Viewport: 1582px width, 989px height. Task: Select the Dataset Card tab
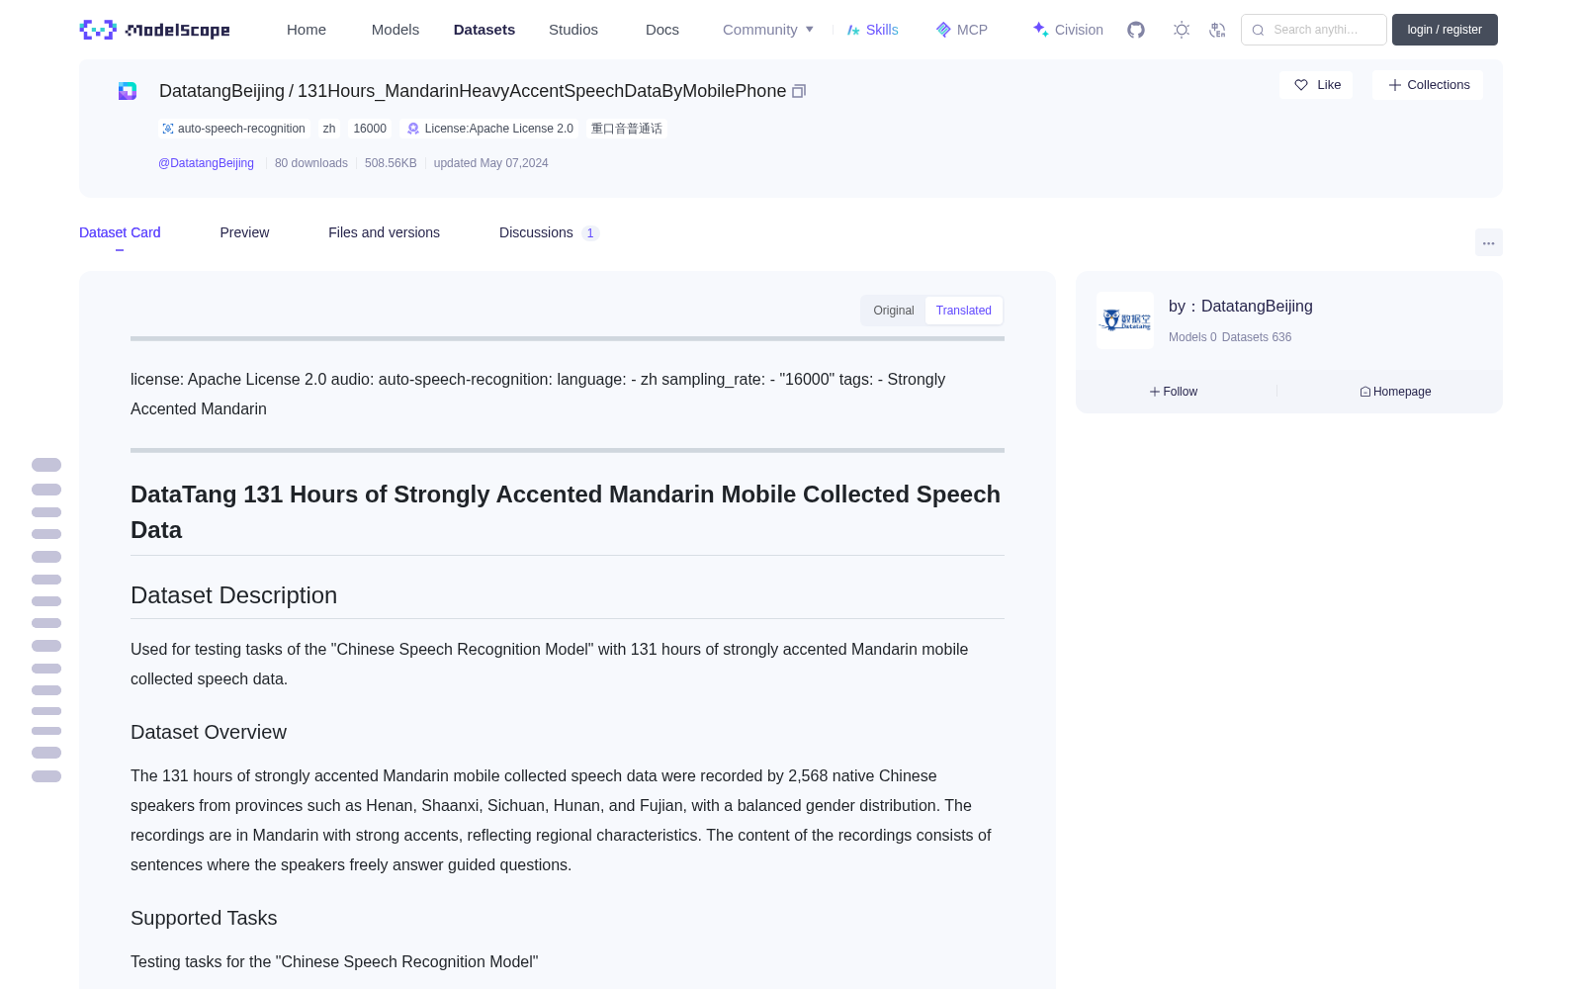pos(120,232)
